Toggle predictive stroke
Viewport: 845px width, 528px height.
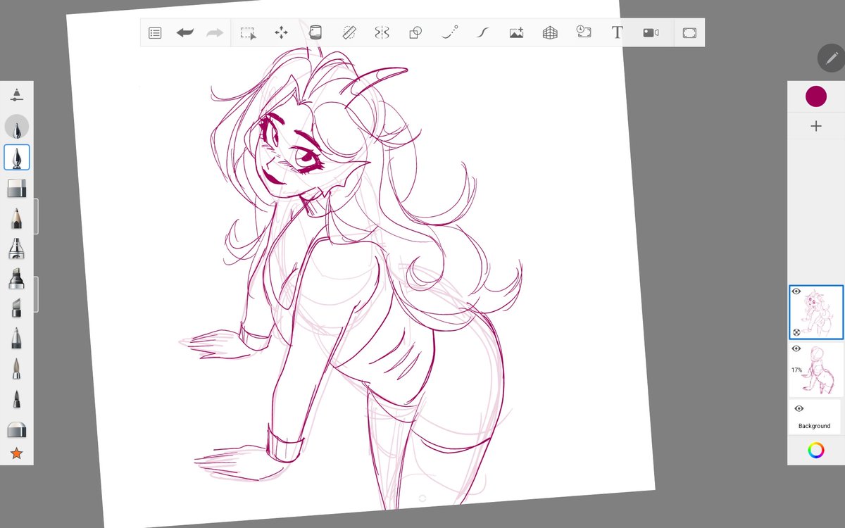click(x=449, y=32)
